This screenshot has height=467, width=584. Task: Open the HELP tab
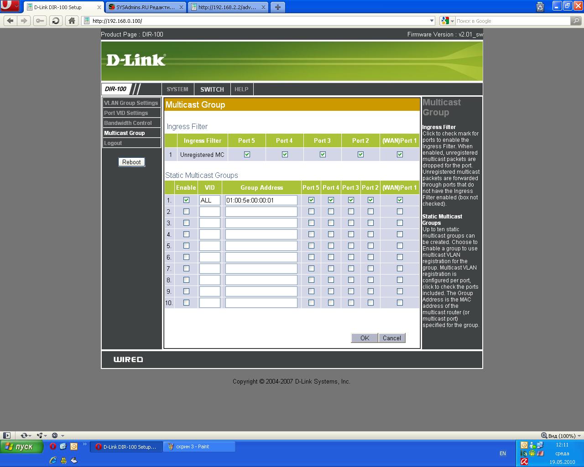pos(241,89)
